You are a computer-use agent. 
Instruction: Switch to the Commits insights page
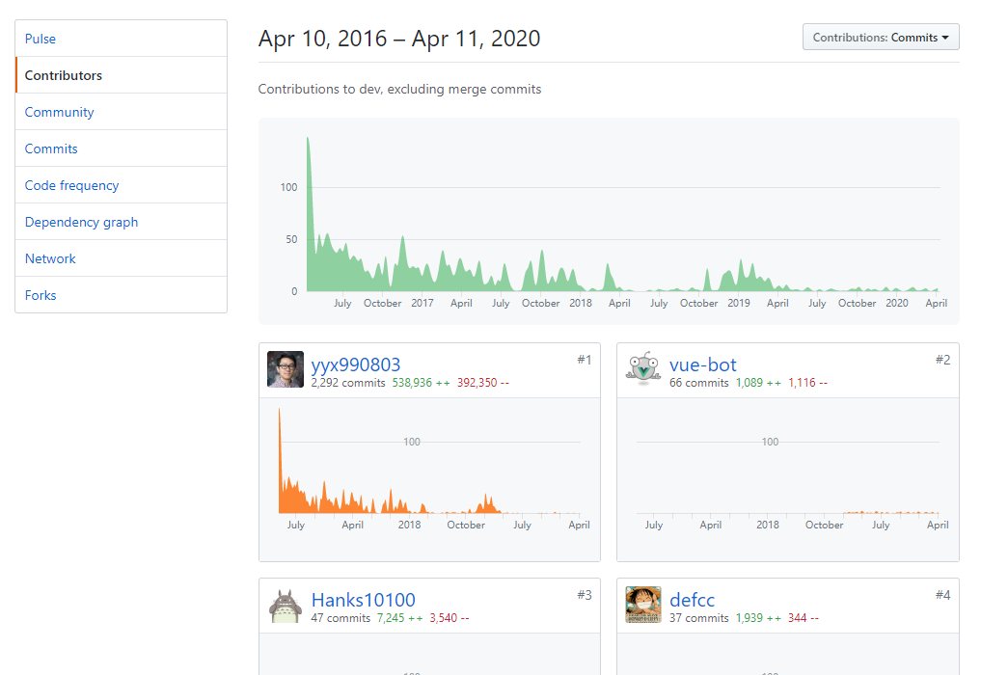point(51,148)
